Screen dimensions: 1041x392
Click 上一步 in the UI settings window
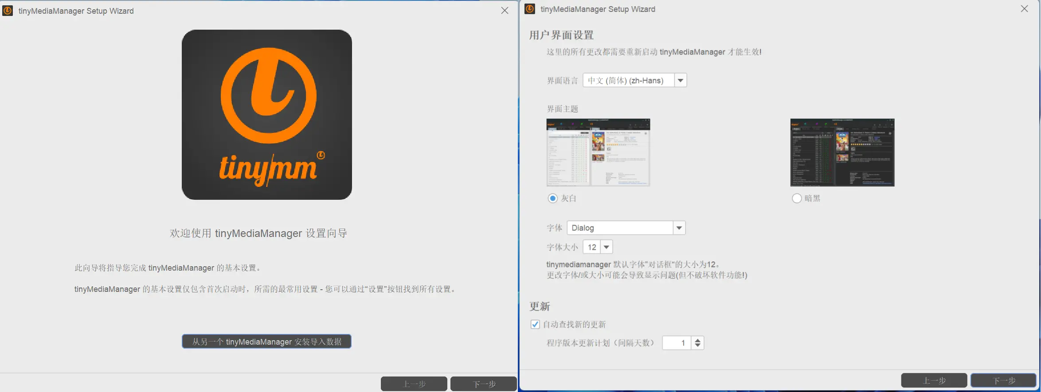(934, 380)
